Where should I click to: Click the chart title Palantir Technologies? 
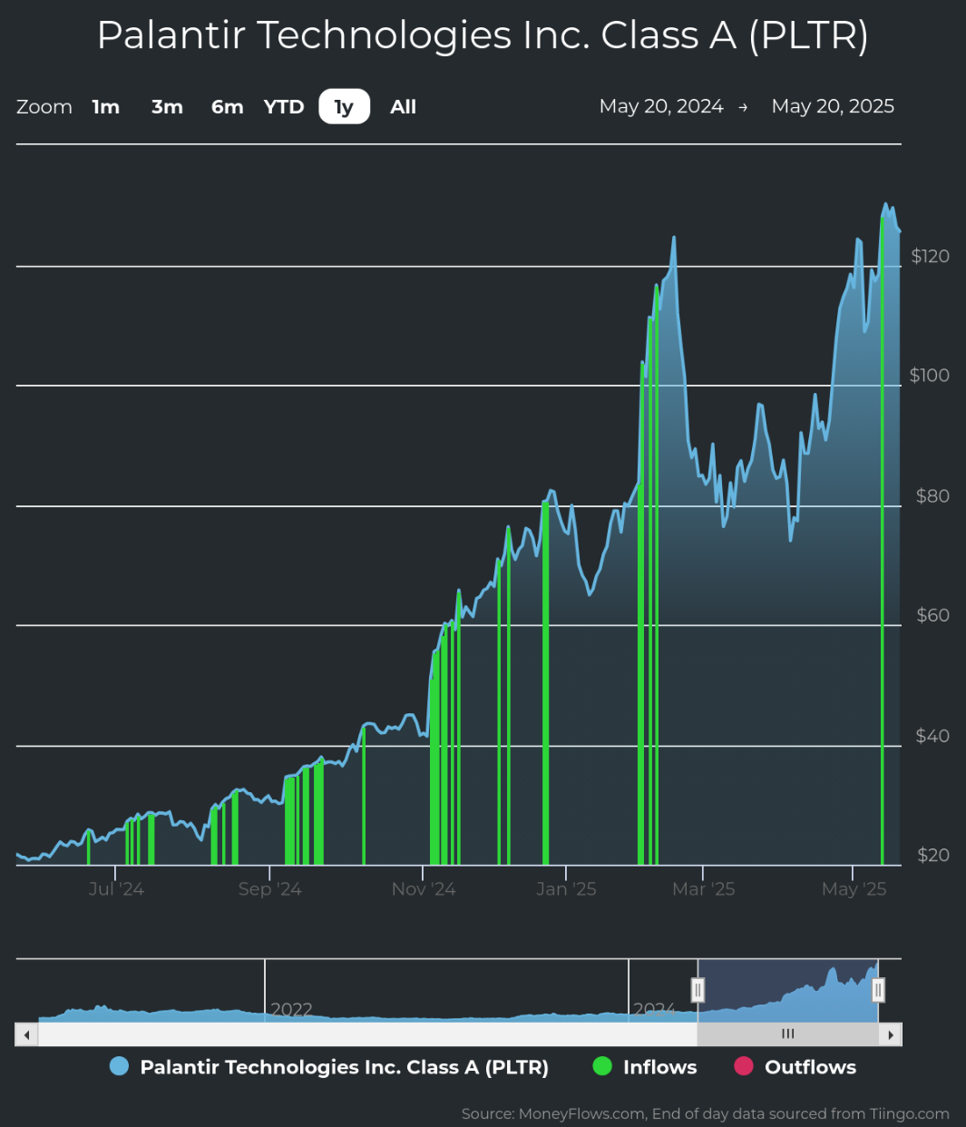click(x=483, y=35)
